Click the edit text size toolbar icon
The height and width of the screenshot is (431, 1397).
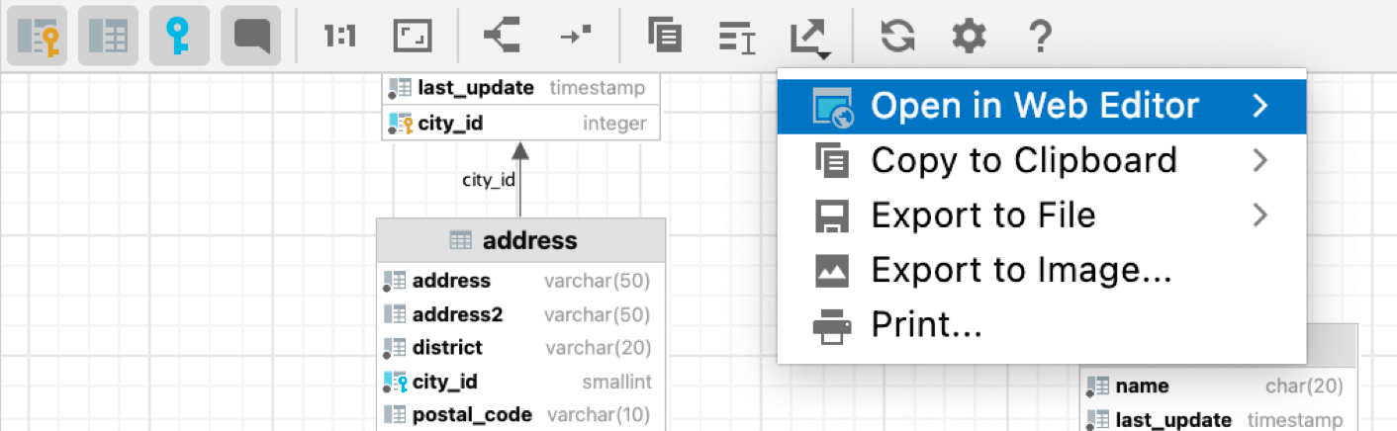click(x=737, y=38)
